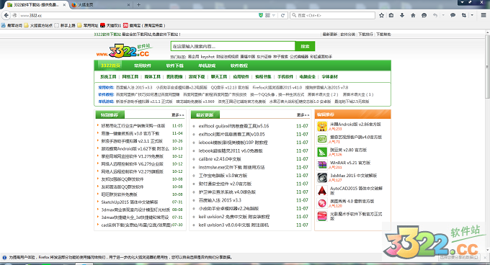Image resolution: width=490 pixels, height=265 pixels.
Task: Open the common websites bookmark folder
Action: click(88, 25)
